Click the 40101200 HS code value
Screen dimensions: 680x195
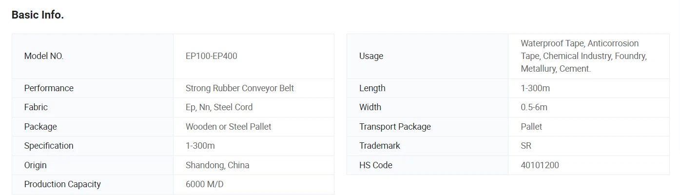(x=540, y=165)
